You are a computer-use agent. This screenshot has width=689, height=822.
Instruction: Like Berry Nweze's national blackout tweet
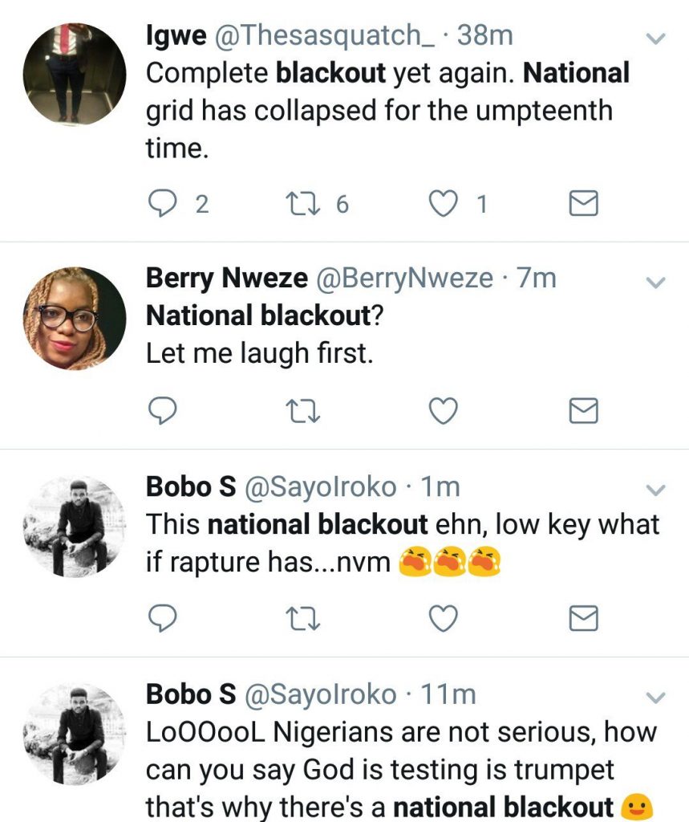pyautogui.click(x=442, y=411)
